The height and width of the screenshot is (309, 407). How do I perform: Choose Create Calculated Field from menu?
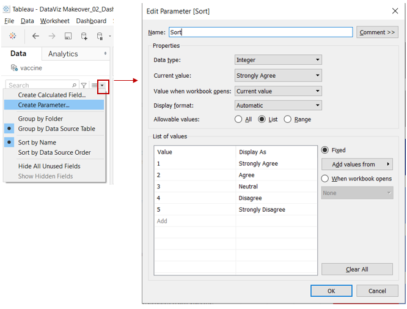[x=52, y=95]
